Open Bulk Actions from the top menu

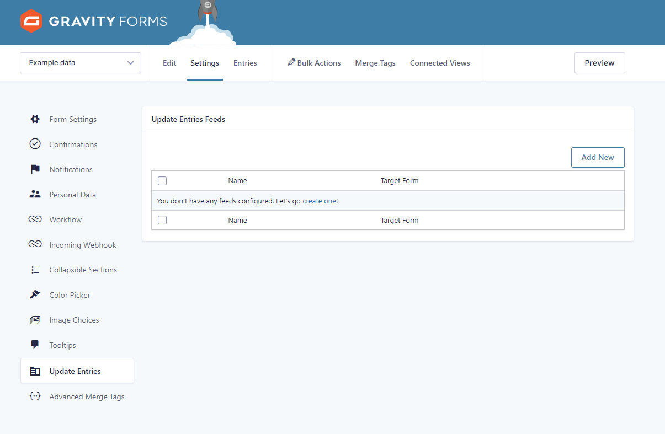click(314, 63)
